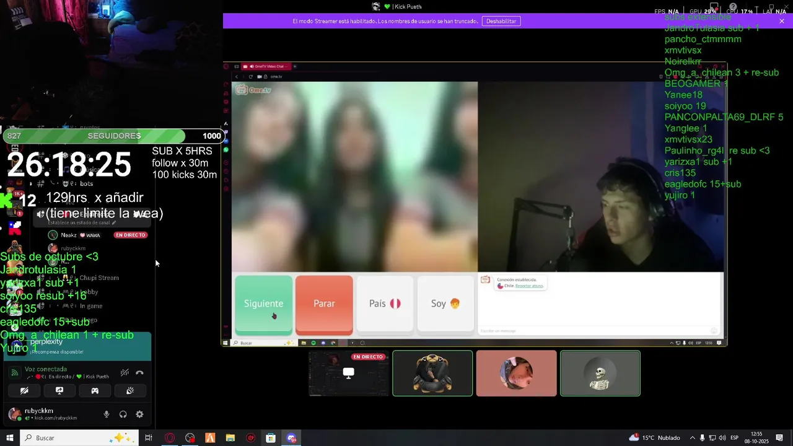The height and width of the screenshot is (446, 793).
Task: Select the pink background participant tile
Action: click(516, 374)
